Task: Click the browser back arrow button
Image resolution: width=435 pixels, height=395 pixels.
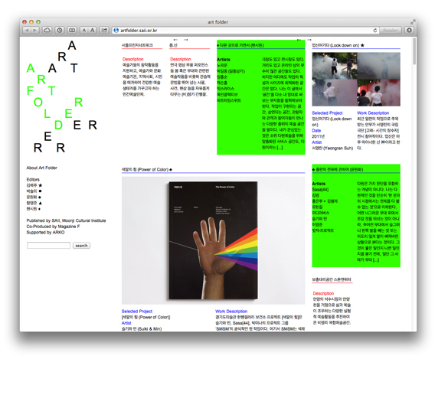Action: pyautogui.click(x=27, y=30)
